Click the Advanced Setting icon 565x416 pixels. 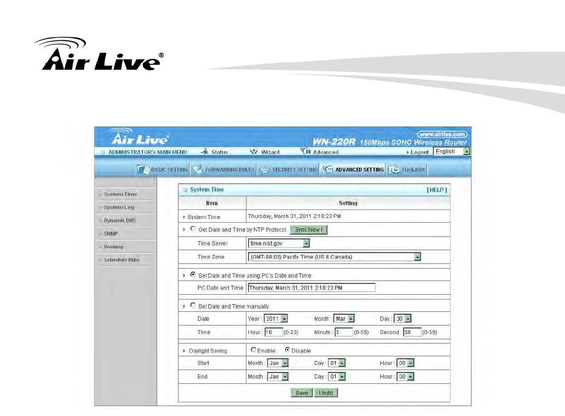(x=328, y=169)
